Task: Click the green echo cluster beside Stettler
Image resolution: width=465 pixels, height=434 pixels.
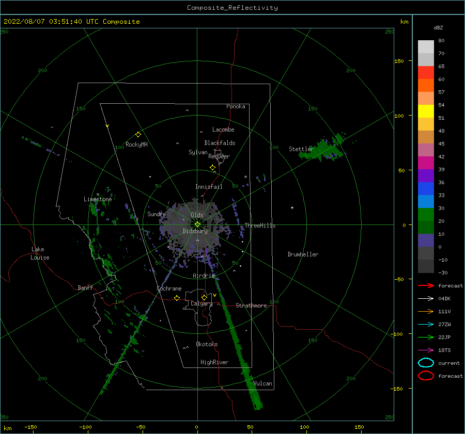Action: click(x=323, y=149)
